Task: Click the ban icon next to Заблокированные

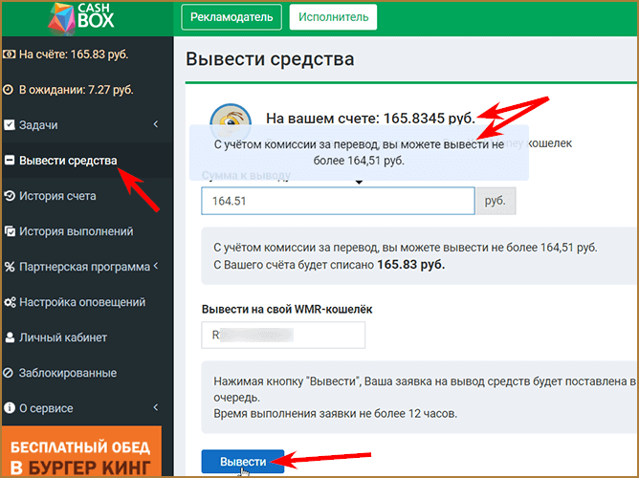Action: click(9, 373)
